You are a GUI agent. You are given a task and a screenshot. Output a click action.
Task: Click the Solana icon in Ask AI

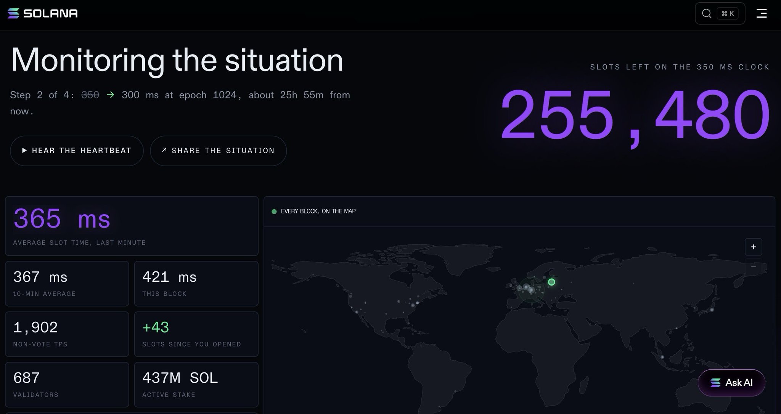[716, 383]
